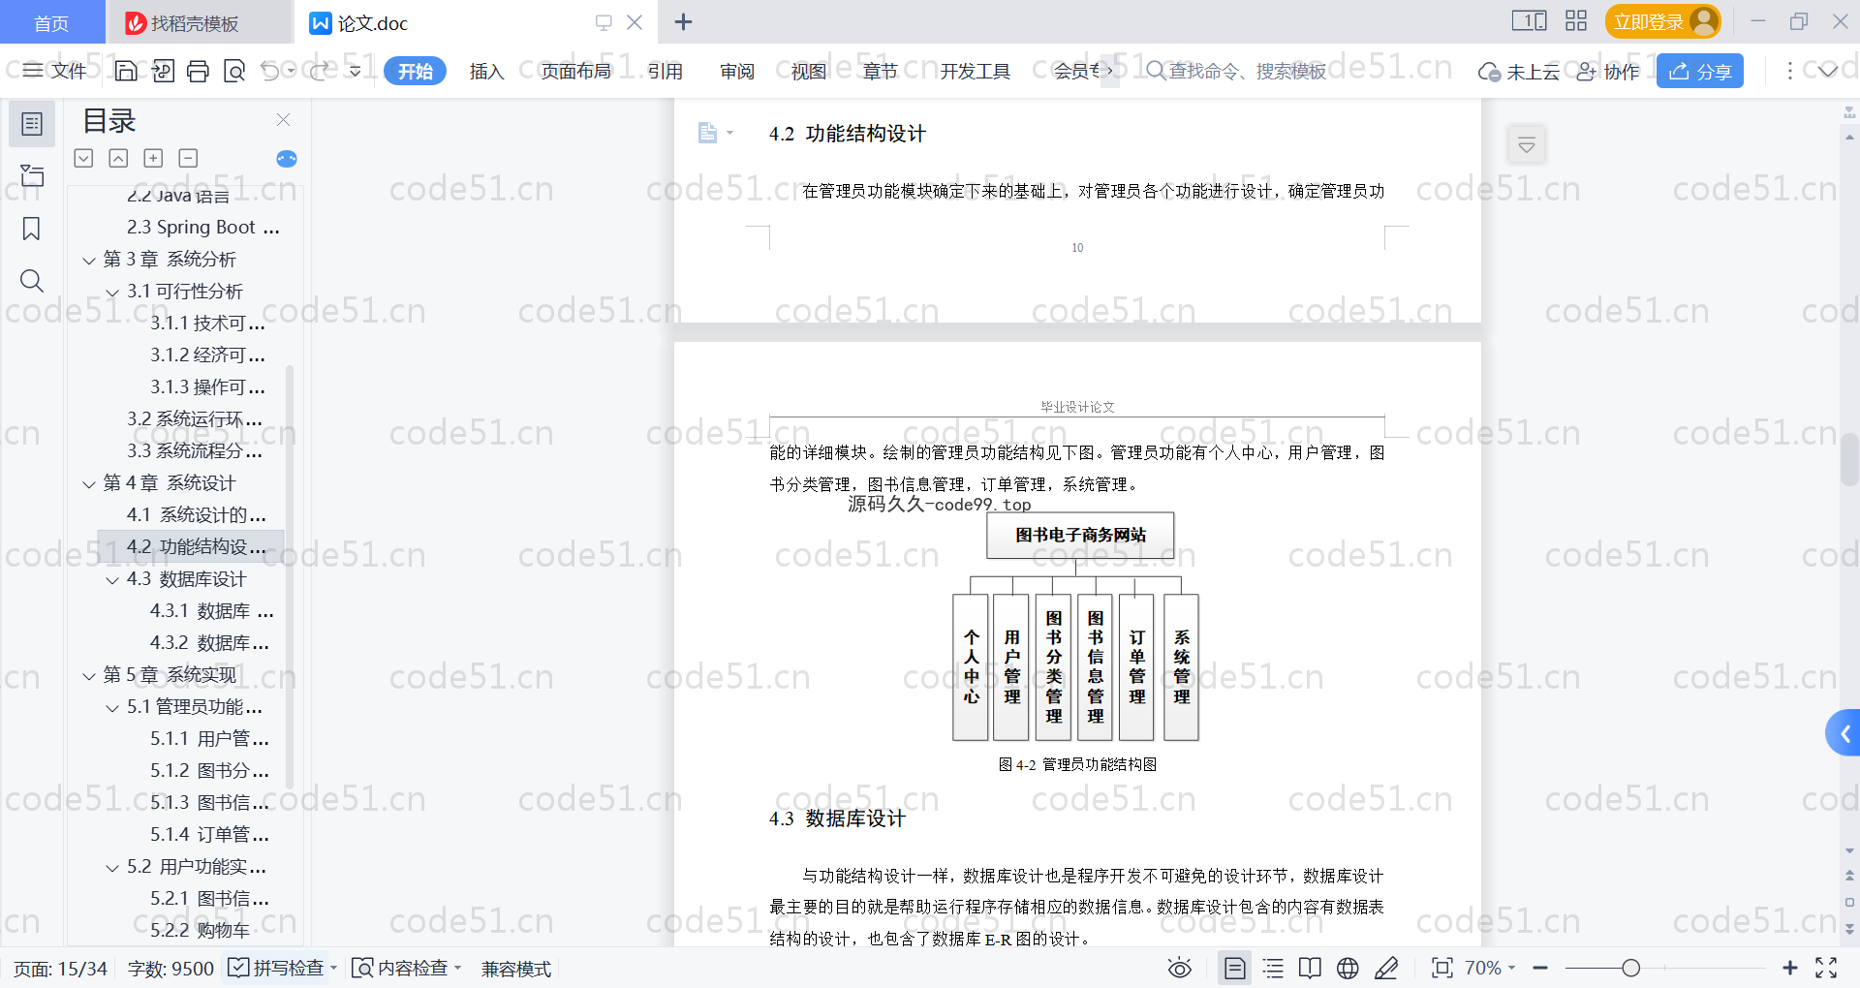Image resolution: width=1860 pixels, height=988 pixels.
Task: Click the Print icon in the quick toolbar
Action: pos(198,71)
